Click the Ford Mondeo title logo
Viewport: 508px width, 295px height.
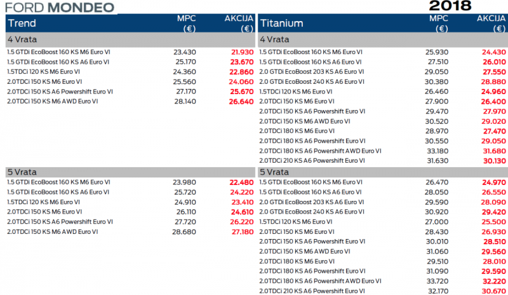(x=61, y=8)
